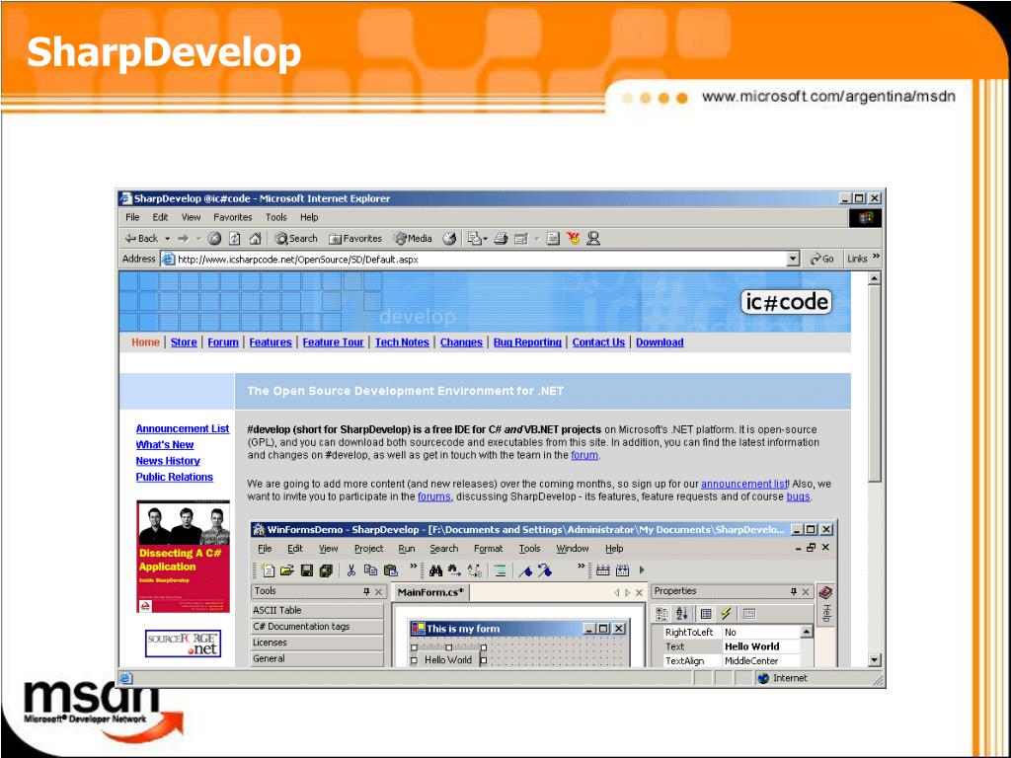Open the View menu in Internet Explorer
The width and height of the screenshot is (1011, 758).
coord(191,217)
